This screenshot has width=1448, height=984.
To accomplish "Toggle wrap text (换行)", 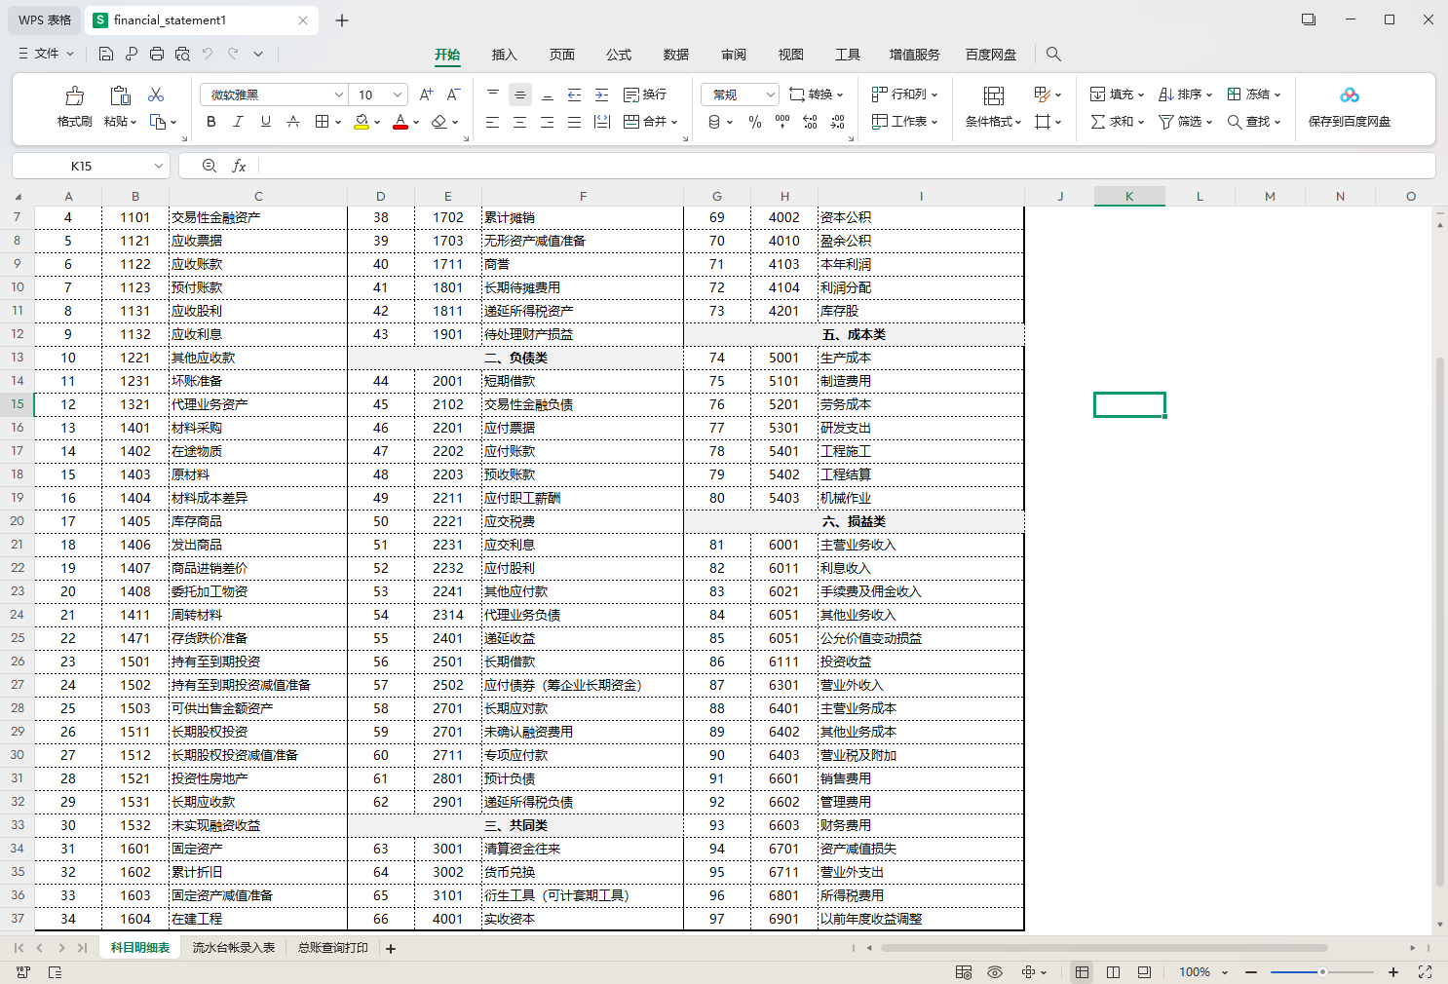I will point(645,95).
